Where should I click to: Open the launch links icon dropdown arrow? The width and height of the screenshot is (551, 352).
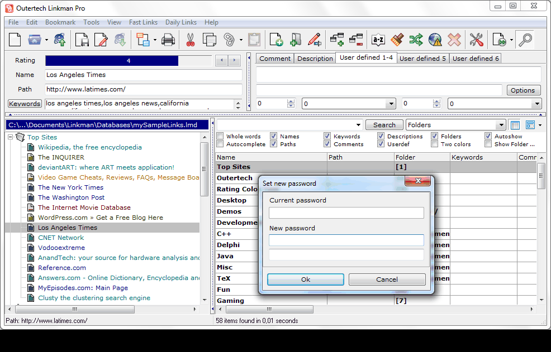(511, 40)
